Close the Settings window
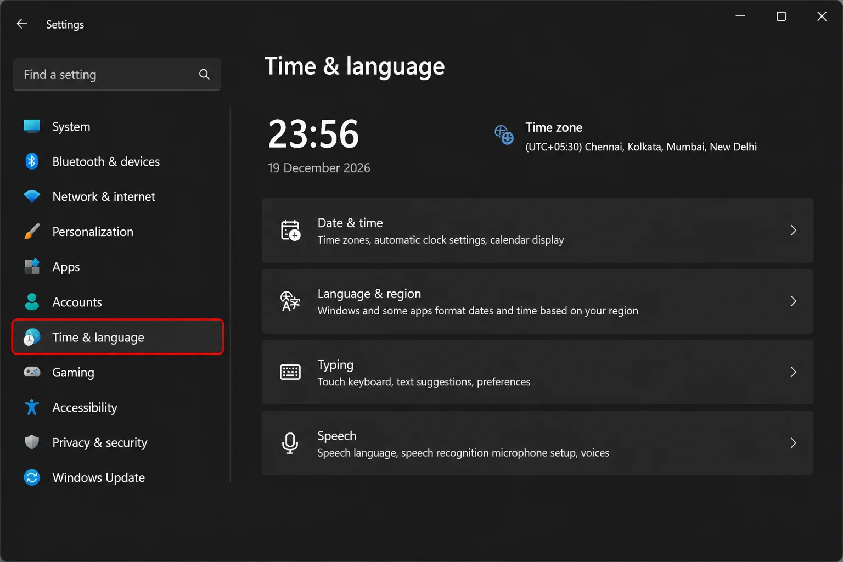The height and width of the screenshot is (562, 843). tap(822, 16)
